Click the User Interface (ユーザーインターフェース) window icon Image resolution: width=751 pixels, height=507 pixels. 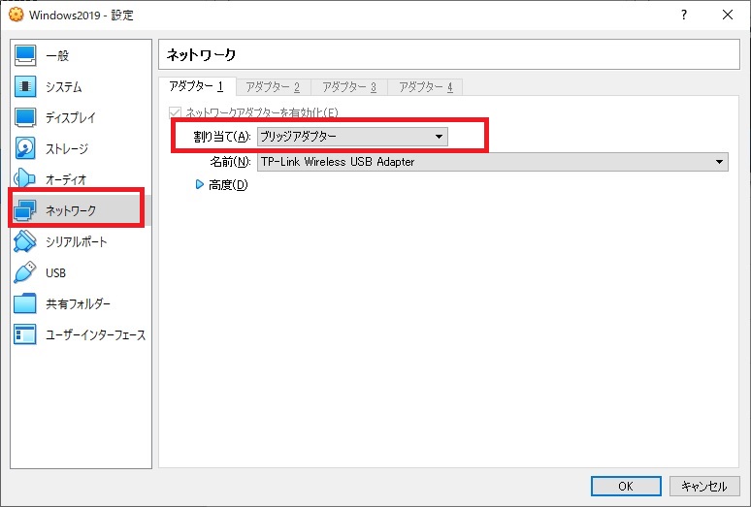click(x=25, y=334)
